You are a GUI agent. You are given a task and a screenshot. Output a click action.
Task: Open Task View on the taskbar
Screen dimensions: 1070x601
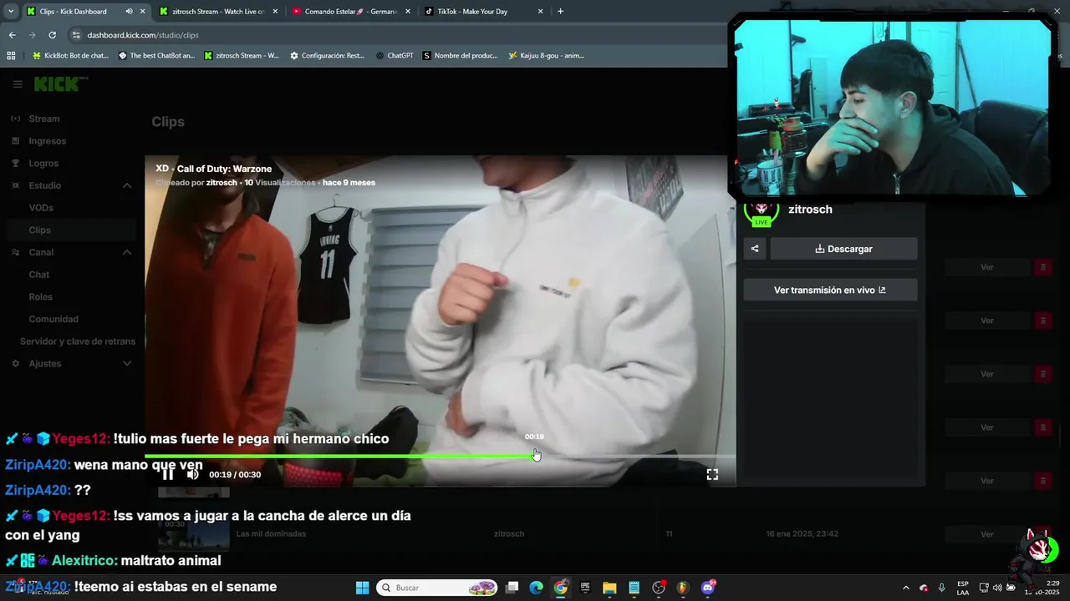coord(512,588)
